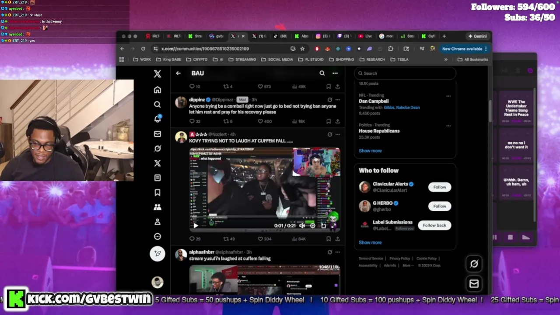Open video settings gear on Nozlert clip
The image size is (560, 315).
click(x=312, y=226)
